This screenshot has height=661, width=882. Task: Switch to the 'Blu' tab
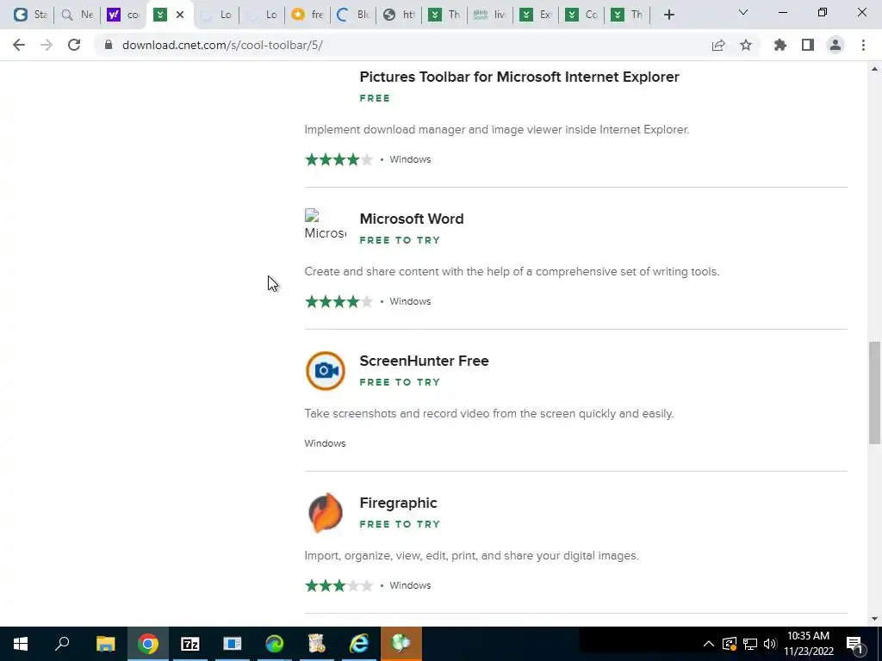pos(352,15)
